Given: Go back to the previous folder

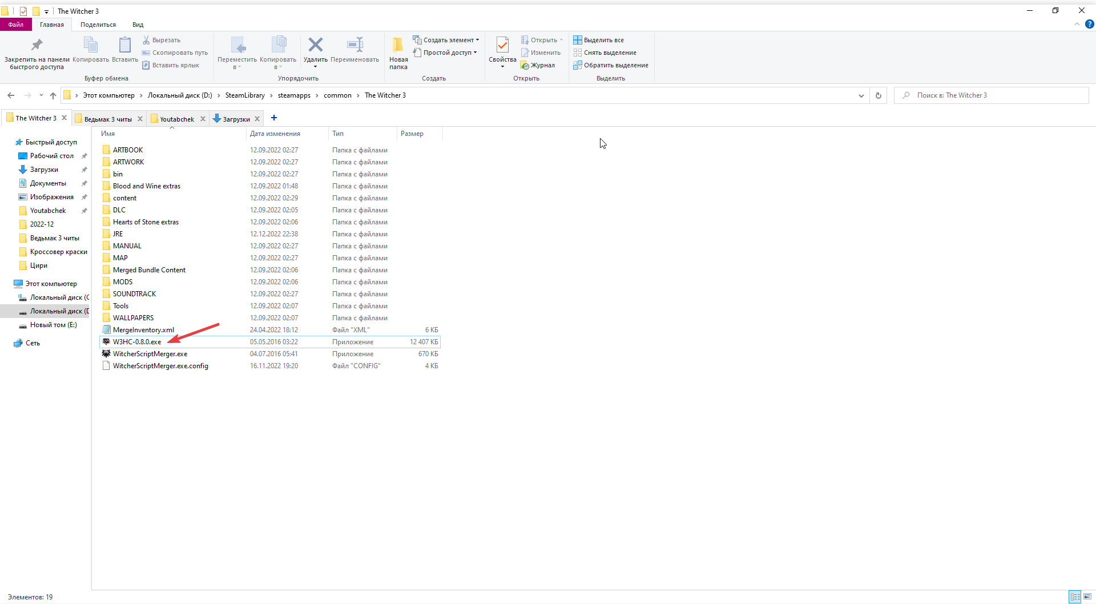Looking at the screenshot, I should point(11,95).
